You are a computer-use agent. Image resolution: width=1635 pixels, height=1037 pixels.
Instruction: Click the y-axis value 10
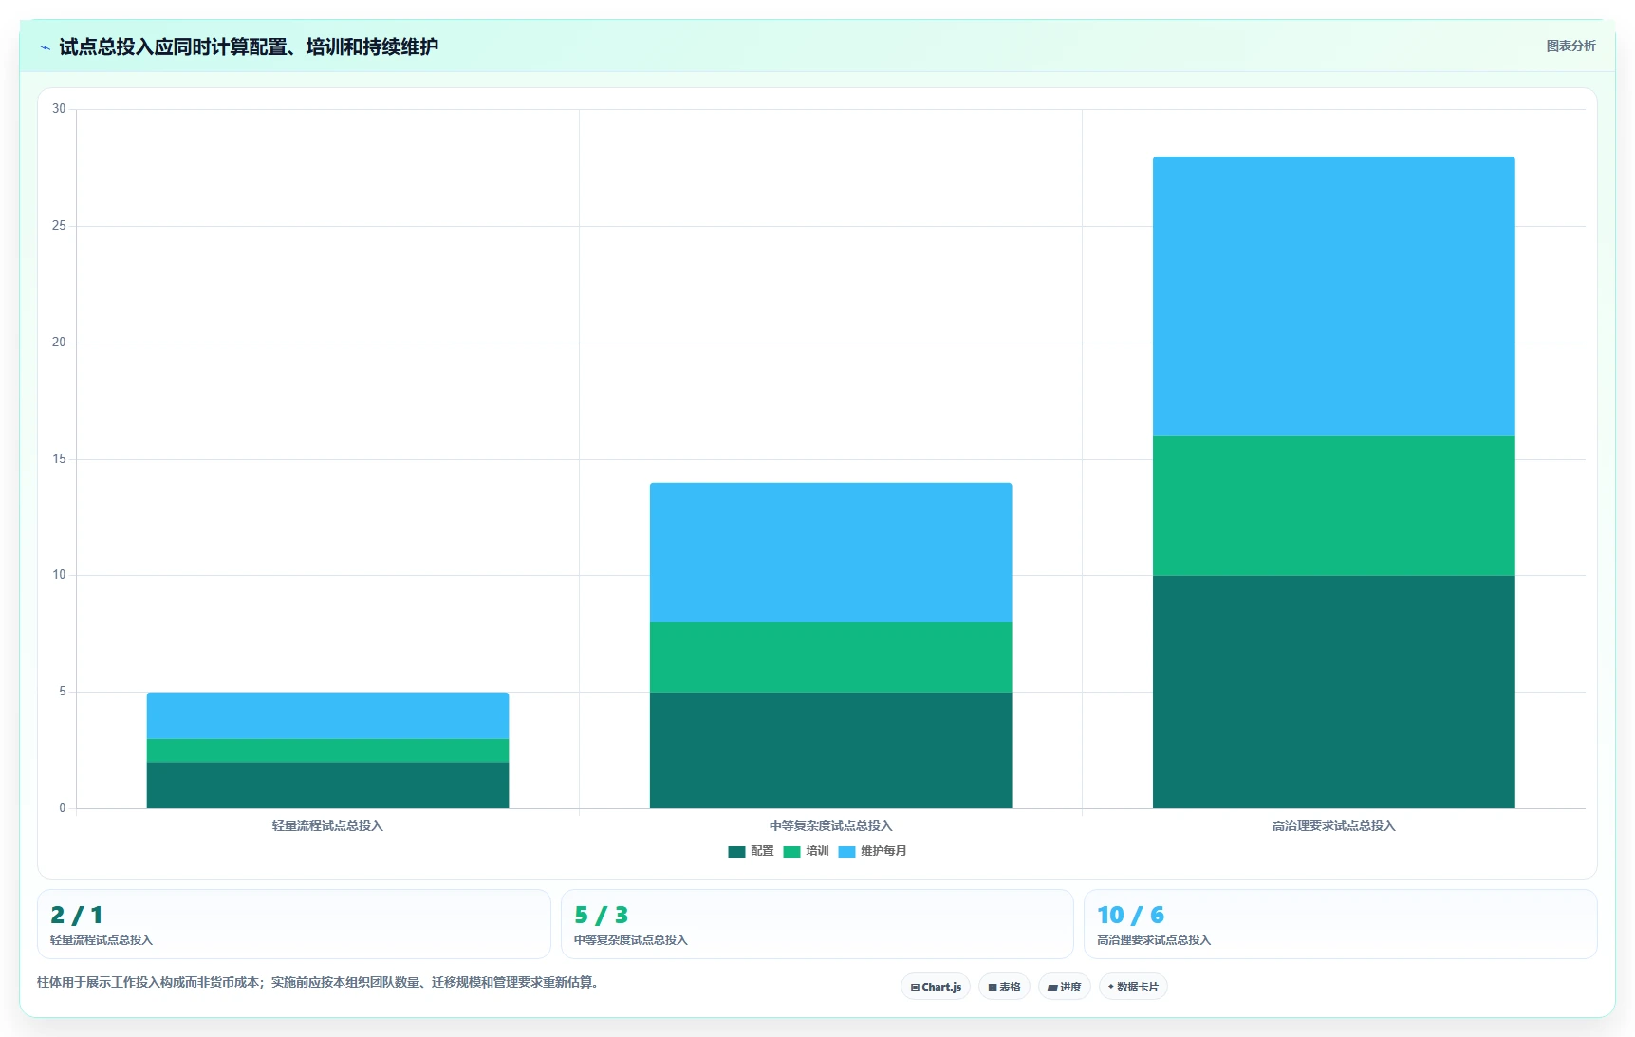coord(59,575)
